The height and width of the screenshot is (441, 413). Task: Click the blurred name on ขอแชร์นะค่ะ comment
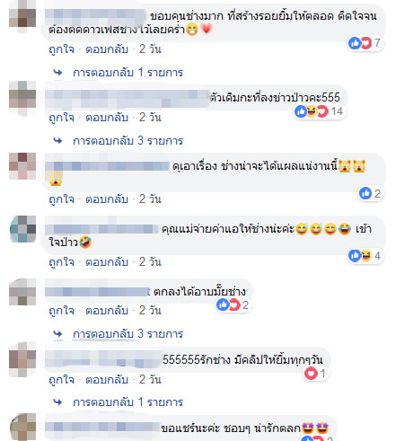(102, 428)
